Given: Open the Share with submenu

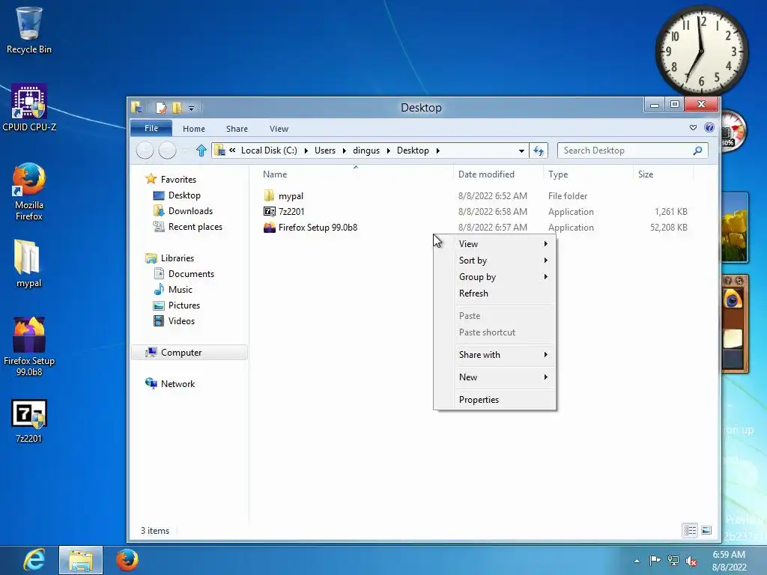Looking at the screenshot, I should (494, 354).
